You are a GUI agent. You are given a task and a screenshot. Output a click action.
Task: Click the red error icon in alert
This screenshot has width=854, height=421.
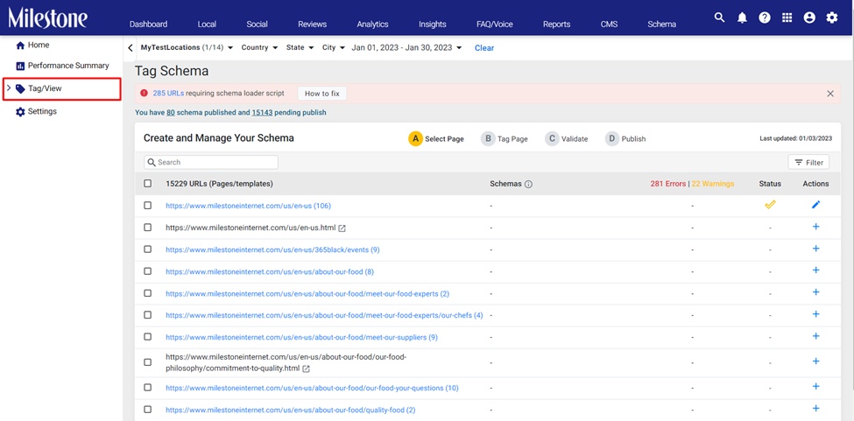[x=144, y=93]
